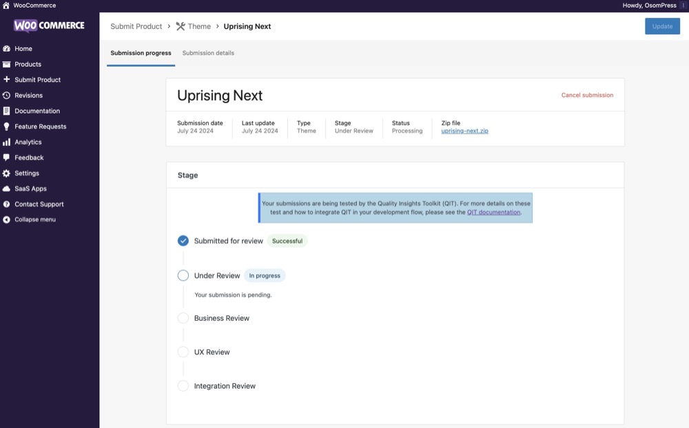Click 'Your submission is pending.' text

click(x=233, y=295)
